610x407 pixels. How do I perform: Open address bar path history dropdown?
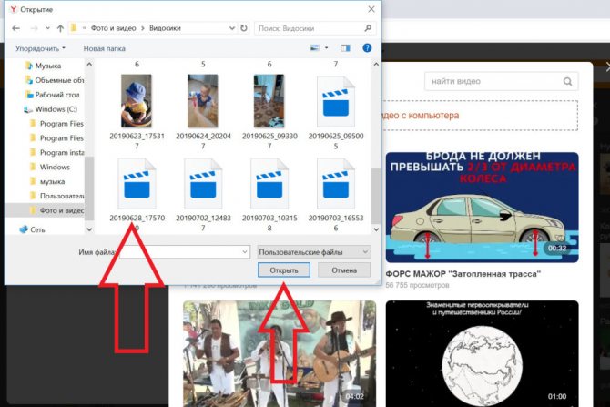(x=232, y=28)
